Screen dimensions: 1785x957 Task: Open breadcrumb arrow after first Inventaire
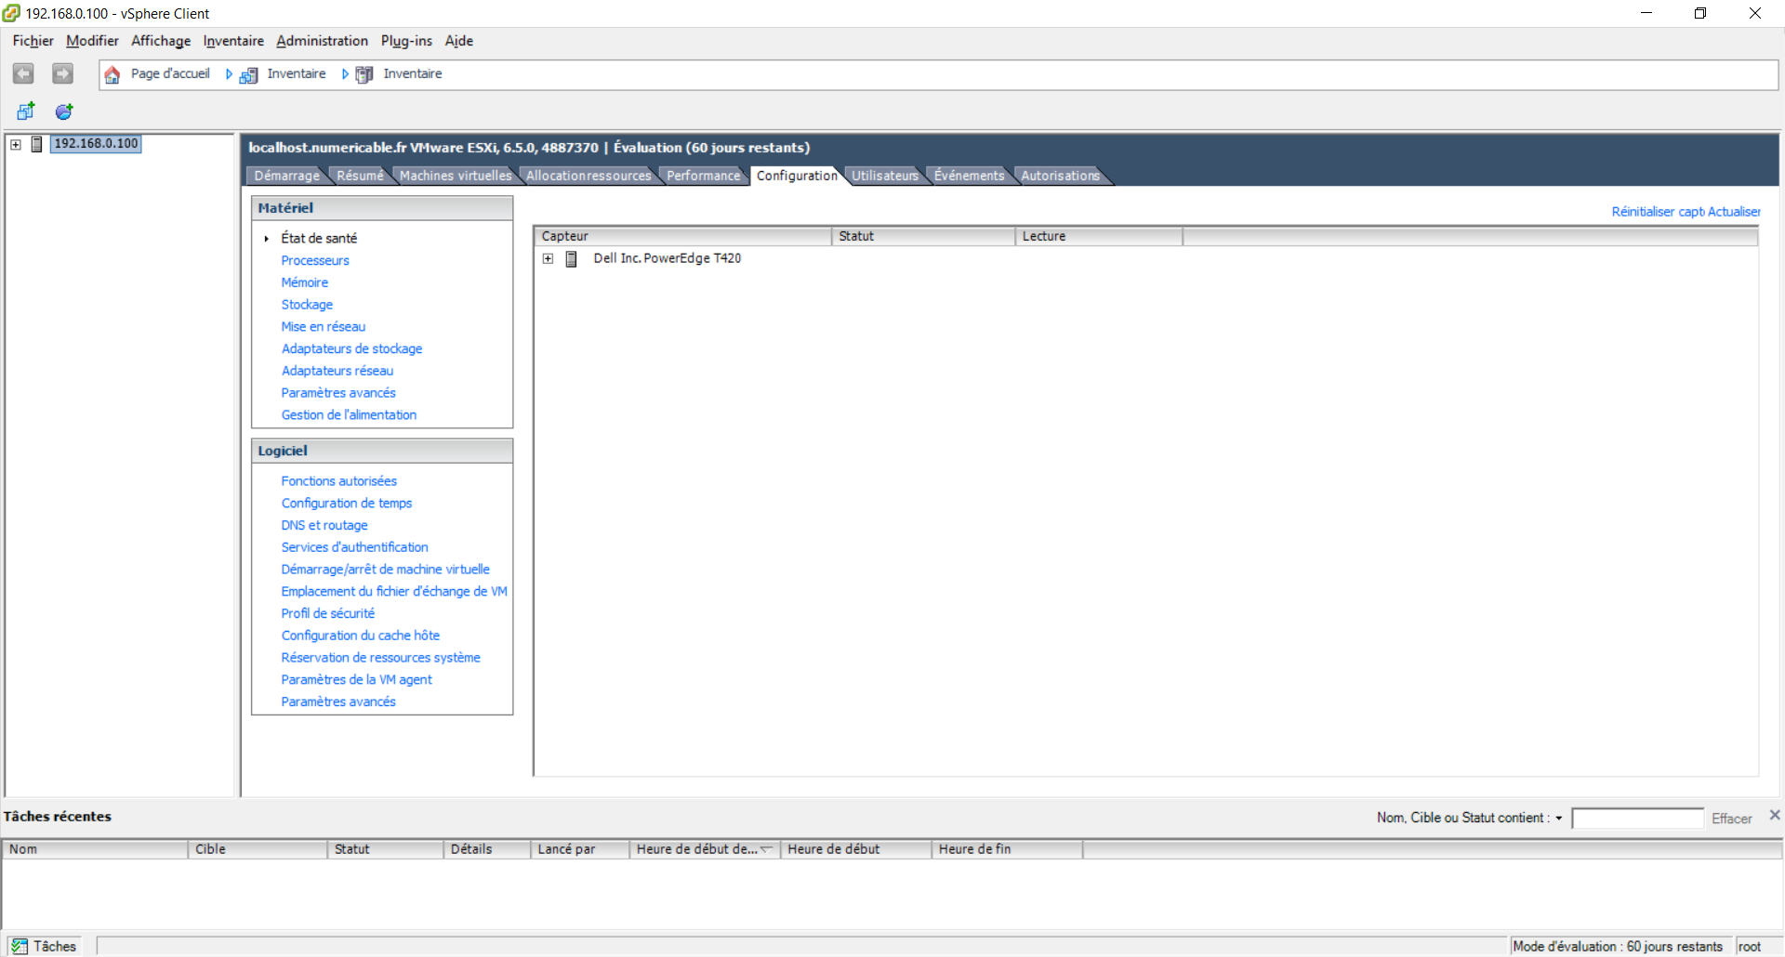(x=344, y=74)
